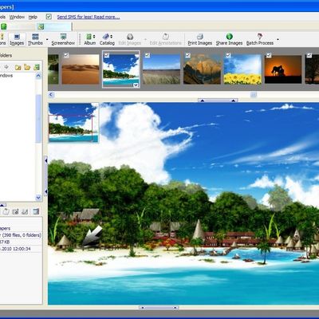Image resolution: width=319 pixels, height=319 pixels.
Task: Collapse left sidebar with upper splitter arrow
Action: click(45, 160)
